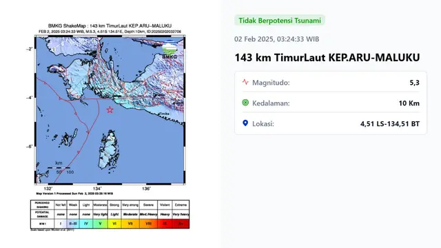
Task: Click the 'Not felt' legend cell
Action: point(61,205)
